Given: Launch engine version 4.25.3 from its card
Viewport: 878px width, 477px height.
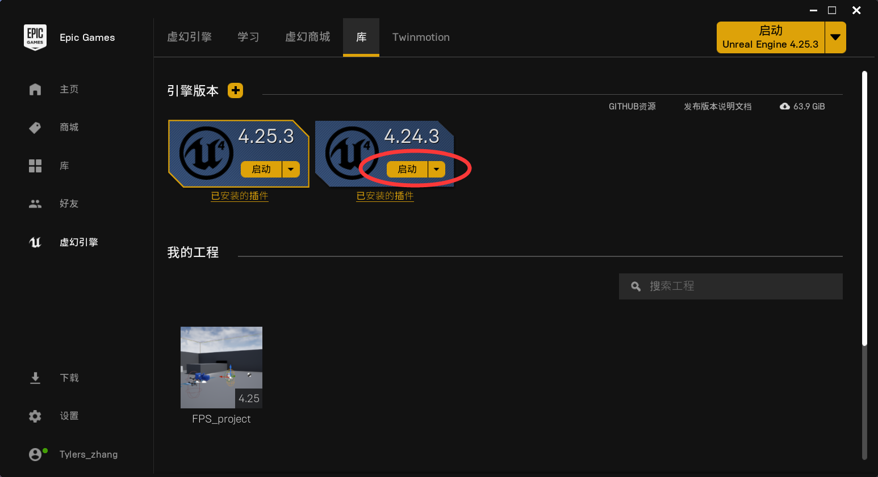Looking at the screenshot, I should (261, 169).
